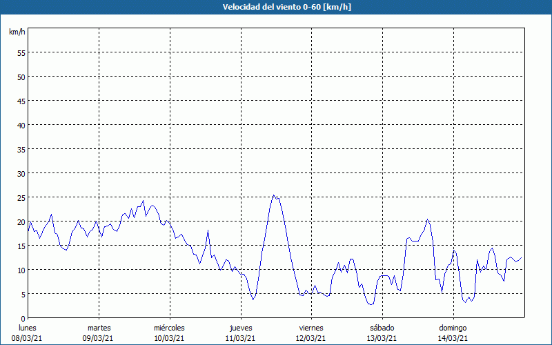Screen dimensions: 552x345
Task: Click the date 10/03/21
Action: (x=169, y=338)
